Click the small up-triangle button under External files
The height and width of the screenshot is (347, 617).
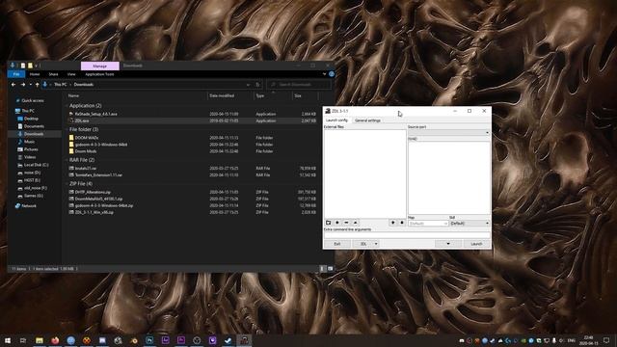[x=356, y=223]
